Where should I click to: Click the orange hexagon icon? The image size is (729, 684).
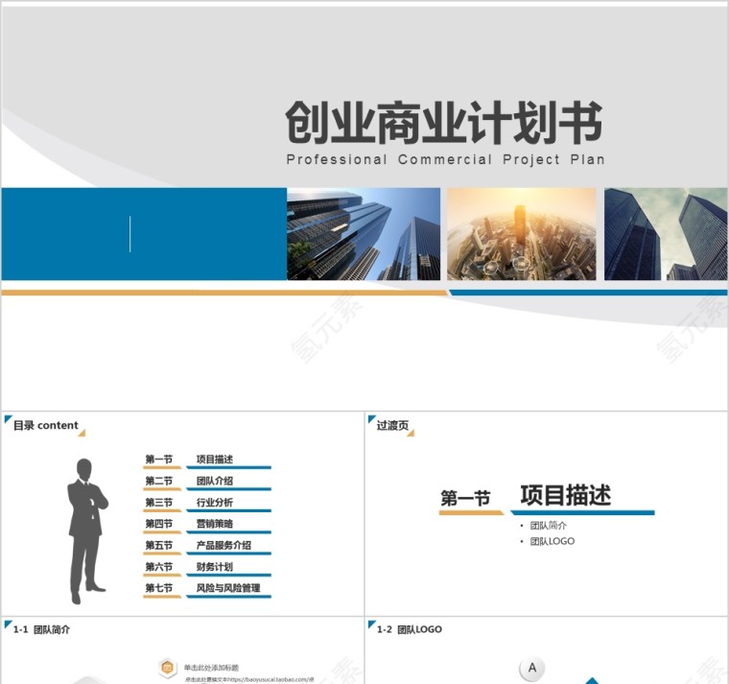pos(168,668)
